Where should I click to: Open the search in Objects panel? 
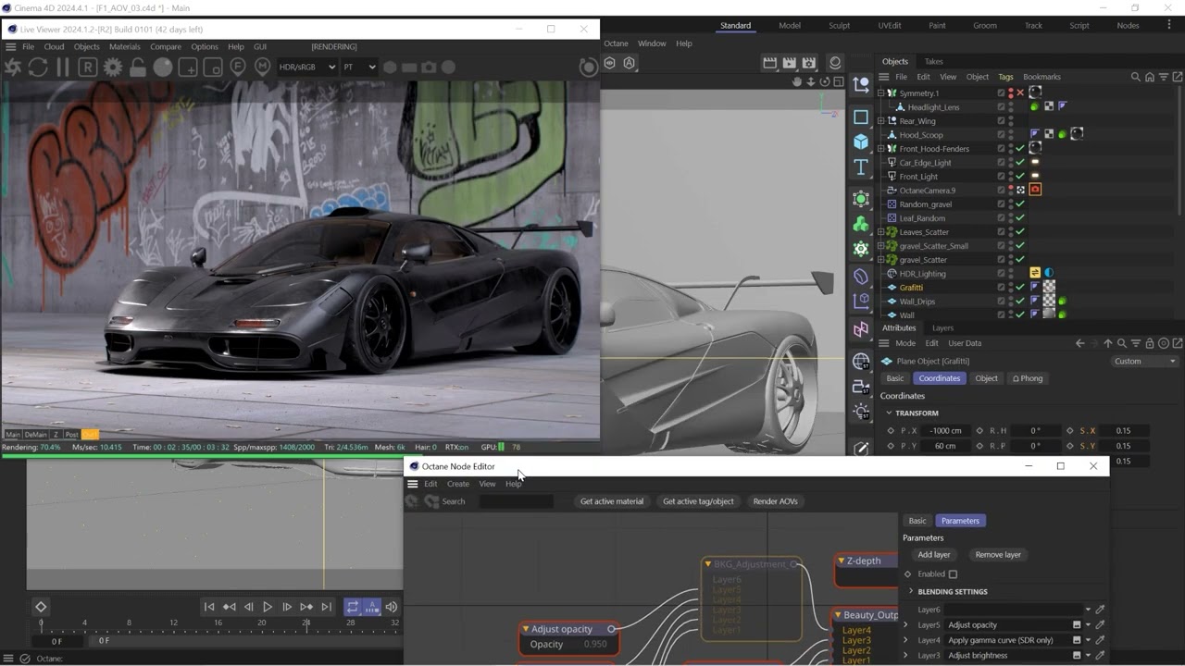(x=1136, y=77)
